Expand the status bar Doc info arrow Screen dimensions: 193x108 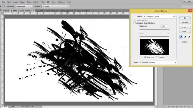click(x=41, y=107)
